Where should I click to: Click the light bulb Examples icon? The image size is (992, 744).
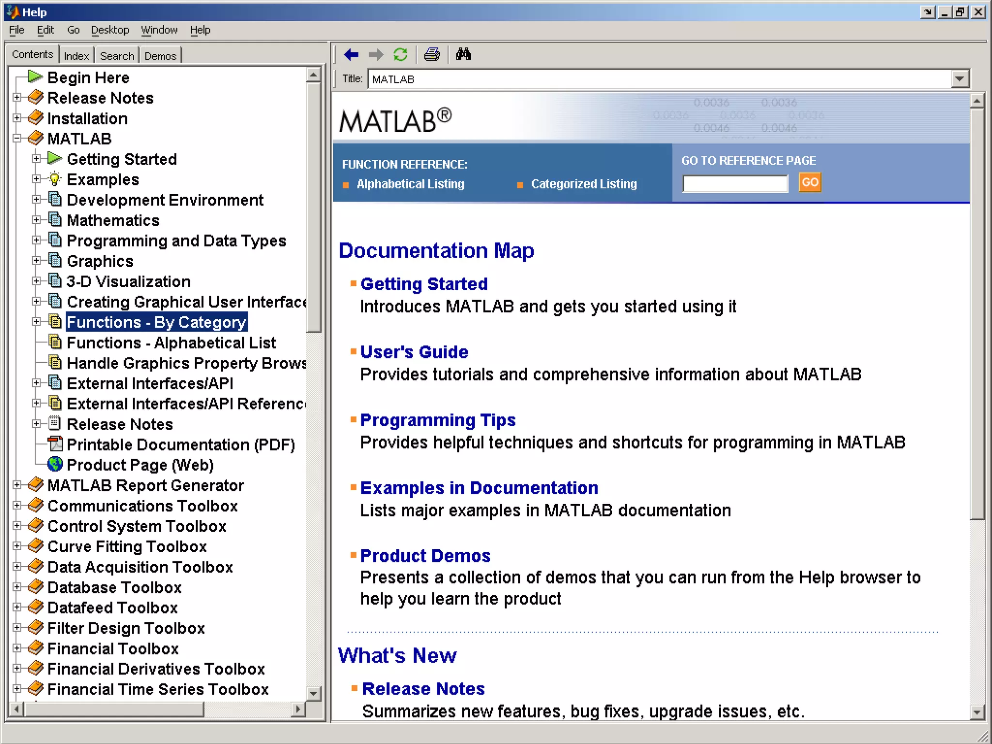click(55, 179)
